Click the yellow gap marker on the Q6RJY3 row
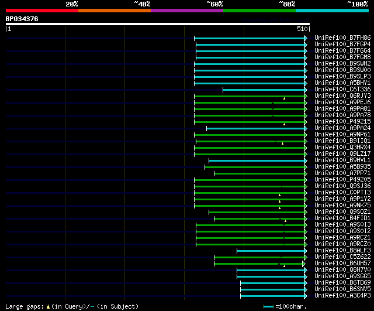The image size is (374, 311). pos(284,98)
